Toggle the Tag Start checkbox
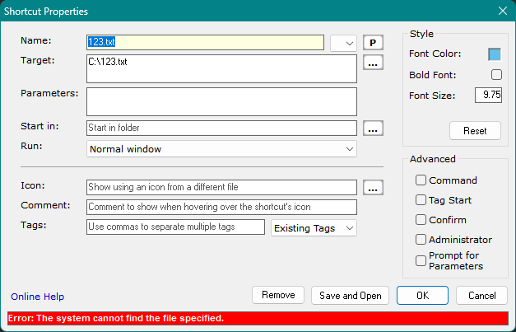The height and width of the screenshot is (332, 516). click(421, 200)
